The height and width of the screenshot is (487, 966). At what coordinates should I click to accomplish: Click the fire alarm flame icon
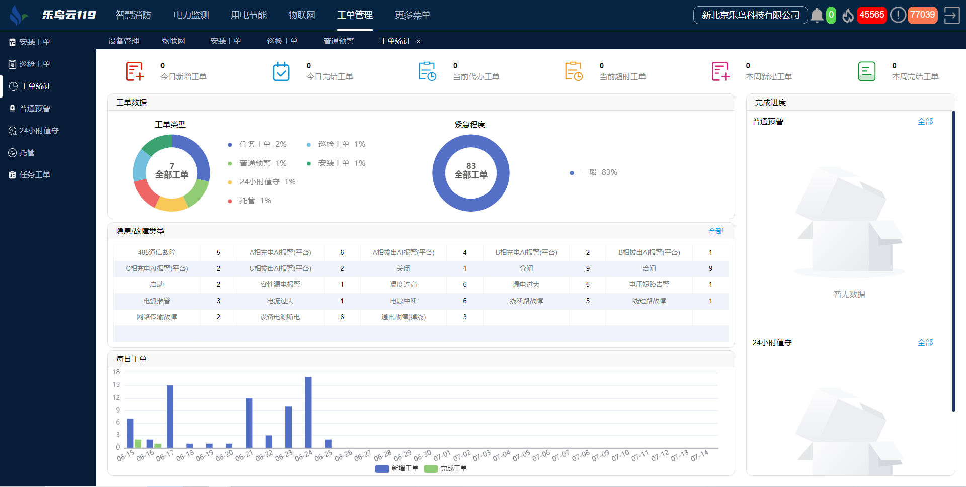(848, 16)
